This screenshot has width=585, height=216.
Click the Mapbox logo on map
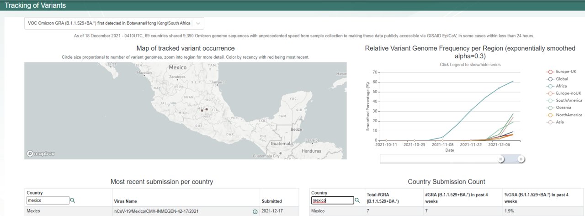[41, 154]
